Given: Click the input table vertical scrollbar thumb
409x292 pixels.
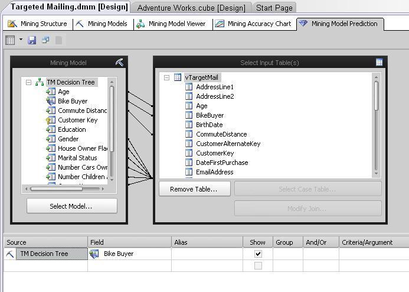Looking at the screenshot, I should (376, 96).
